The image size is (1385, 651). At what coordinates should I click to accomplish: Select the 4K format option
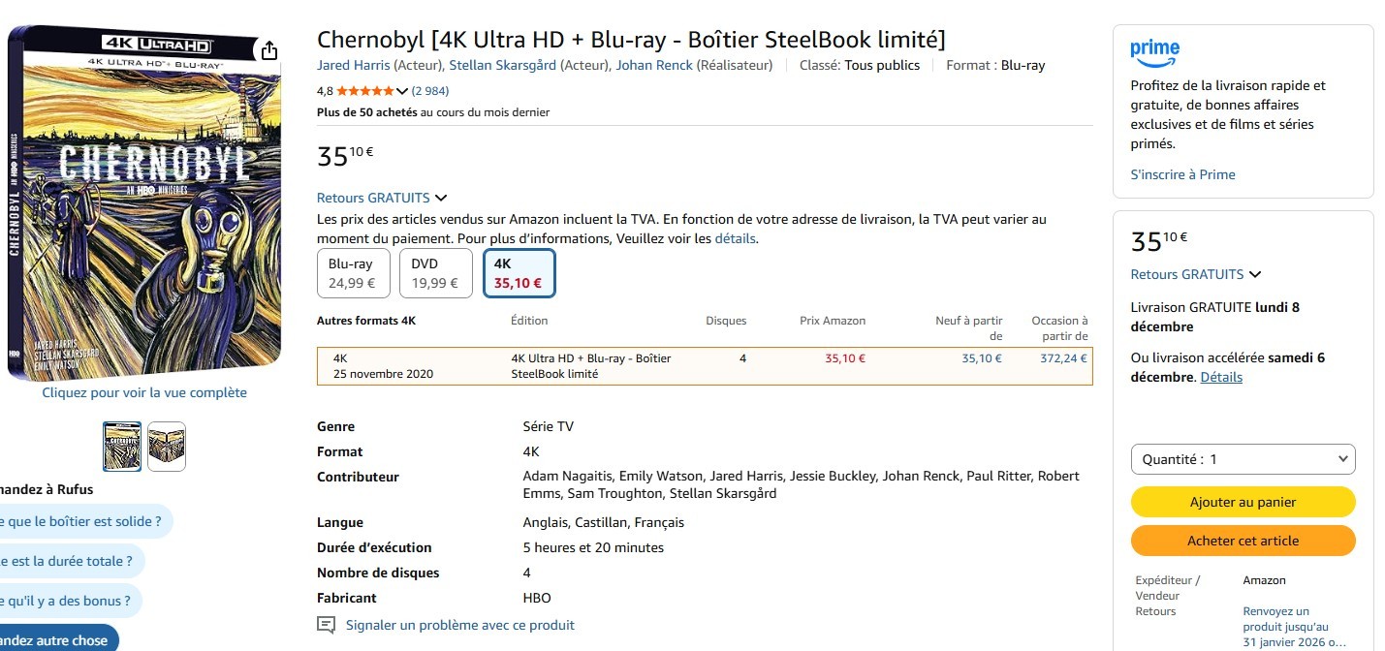[x=519, y=273]
